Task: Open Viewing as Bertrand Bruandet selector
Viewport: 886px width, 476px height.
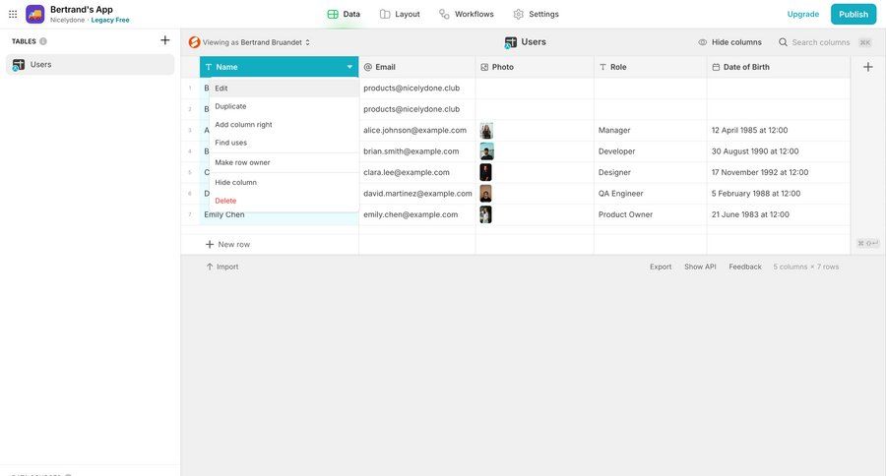Action: 256,42
